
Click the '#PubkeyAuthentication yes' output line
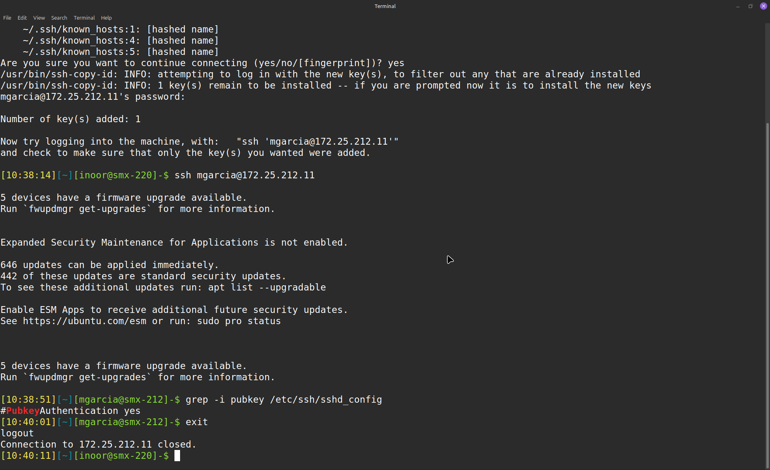click(x=71, y=411)
